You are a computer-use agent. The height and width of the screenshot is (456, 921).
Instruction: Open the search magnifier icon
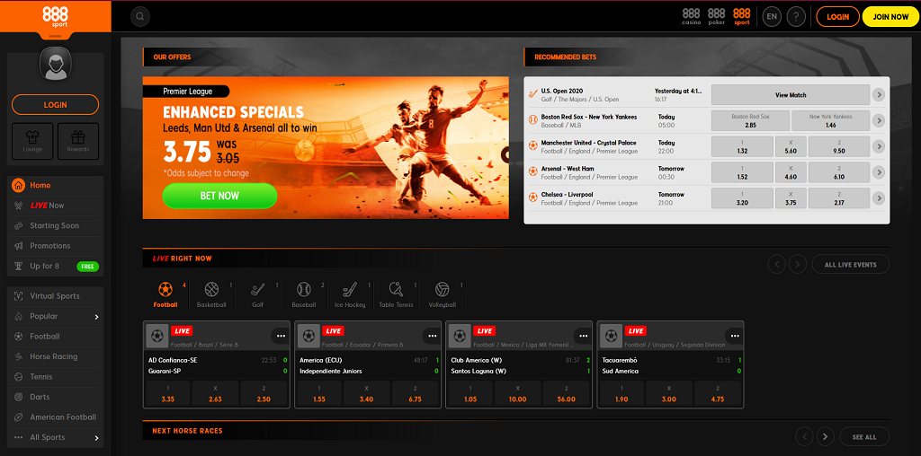tap(139, 16)
